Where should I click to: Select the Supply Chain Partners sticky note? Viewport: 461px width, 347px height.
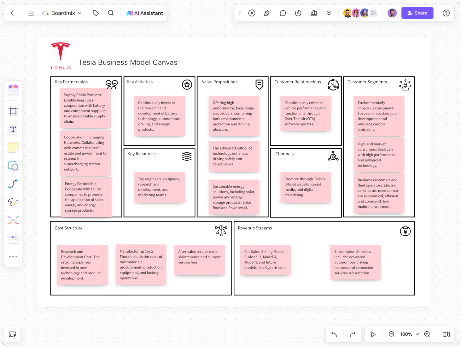click(85, 108)
